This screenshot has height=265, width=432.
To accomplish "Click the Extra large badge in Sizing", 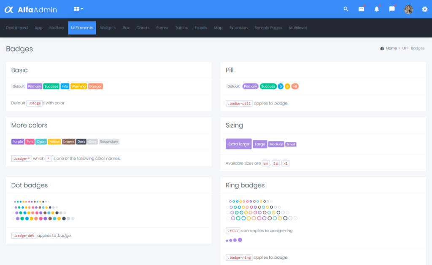I will pos(238,144).
